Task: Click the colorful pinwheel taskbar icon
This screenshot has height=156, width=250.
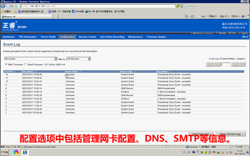Action: 16,152
